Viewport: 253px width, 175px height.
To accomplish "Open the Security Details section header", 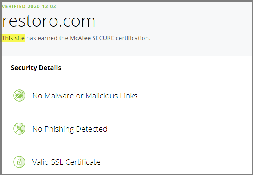I will click(36, 68).
